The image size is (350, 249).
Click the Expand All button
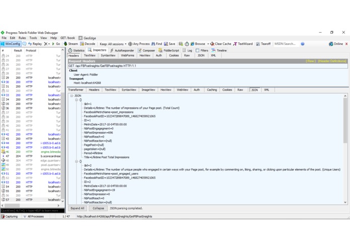pyautogui.click(x=77, y=208)
